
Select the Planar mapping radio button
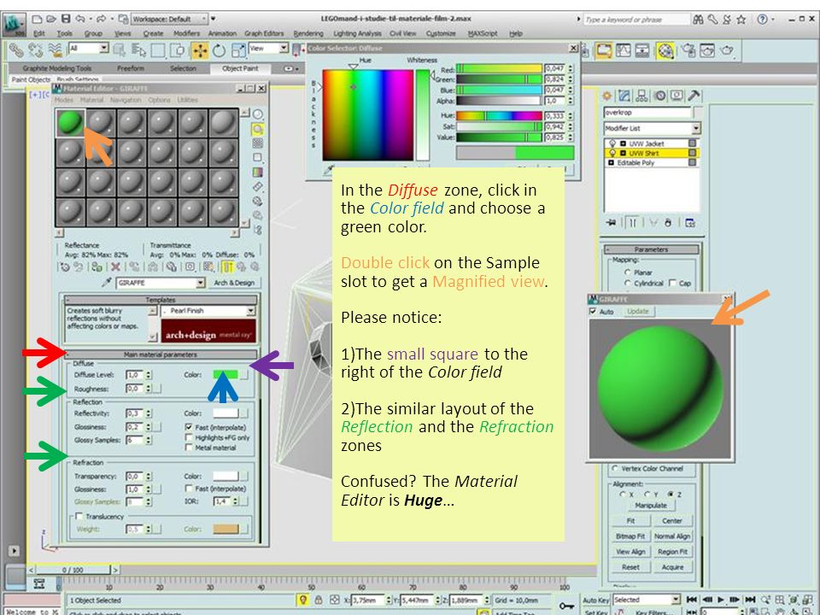coord(628,272)
